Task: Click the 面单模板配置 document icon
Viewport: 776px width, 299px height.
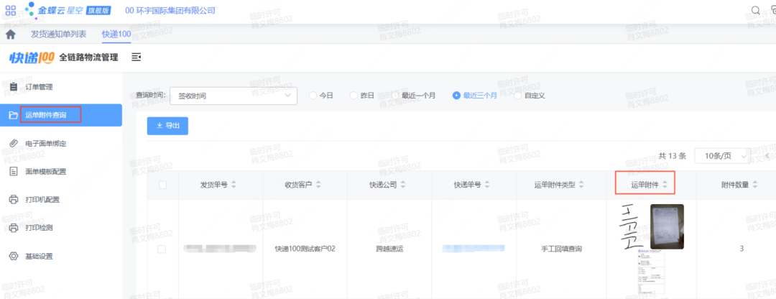Action: [14, 172]
